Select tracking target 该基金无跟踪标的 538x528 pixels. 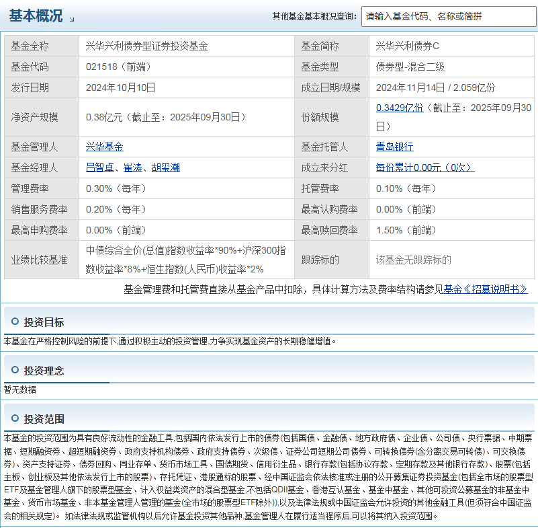pos(414,260)
